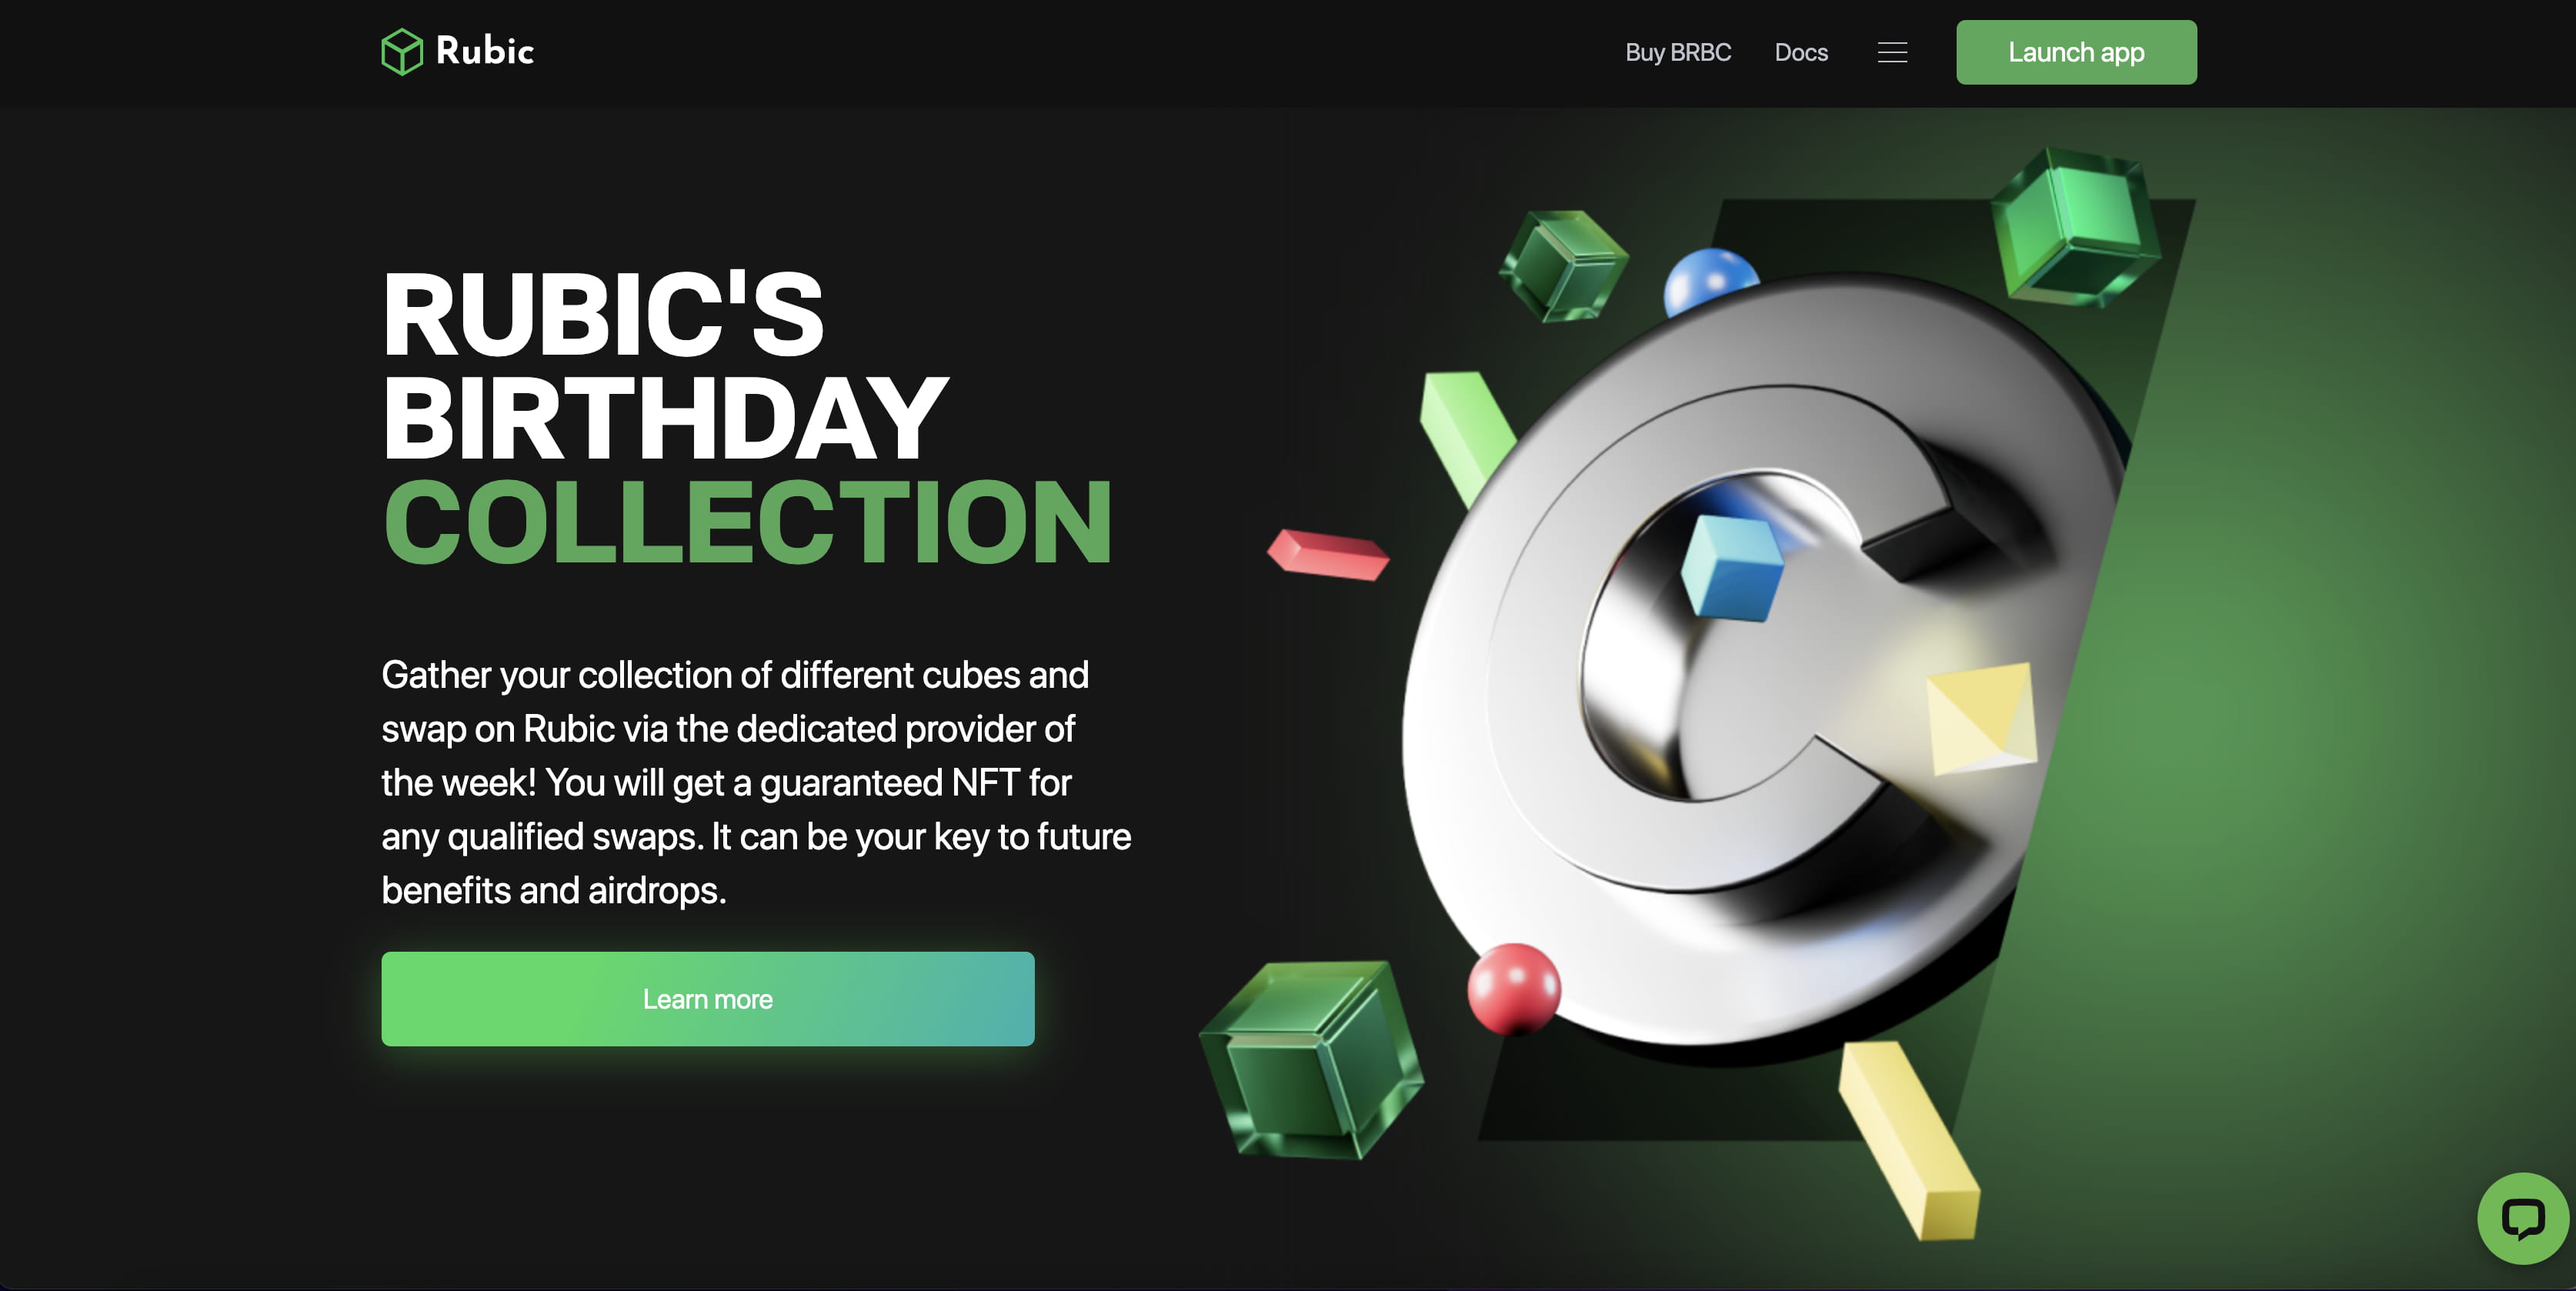This screenshot has width=2576, height=1291.
Task: Click the red sphere near the coin
Action: [1513, 988]
